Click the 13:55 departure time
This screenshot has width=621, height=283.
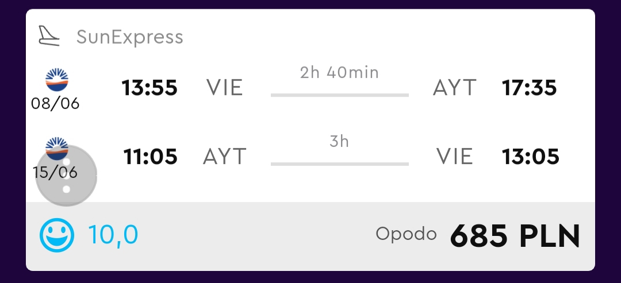(149, 88)
